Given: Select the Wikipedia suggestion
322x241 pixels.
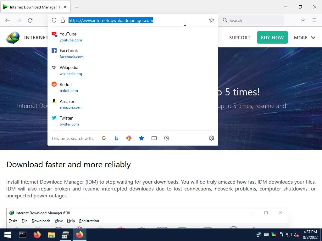Looking at the screenshot, I should point(133,70).
